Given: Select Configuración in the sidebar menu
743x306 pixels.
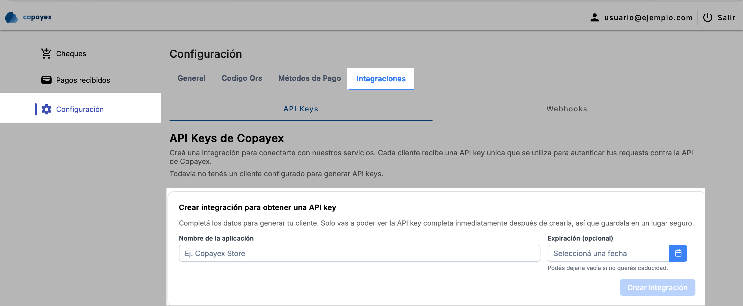Looking at the screenshot, I should tap(80, 109).
